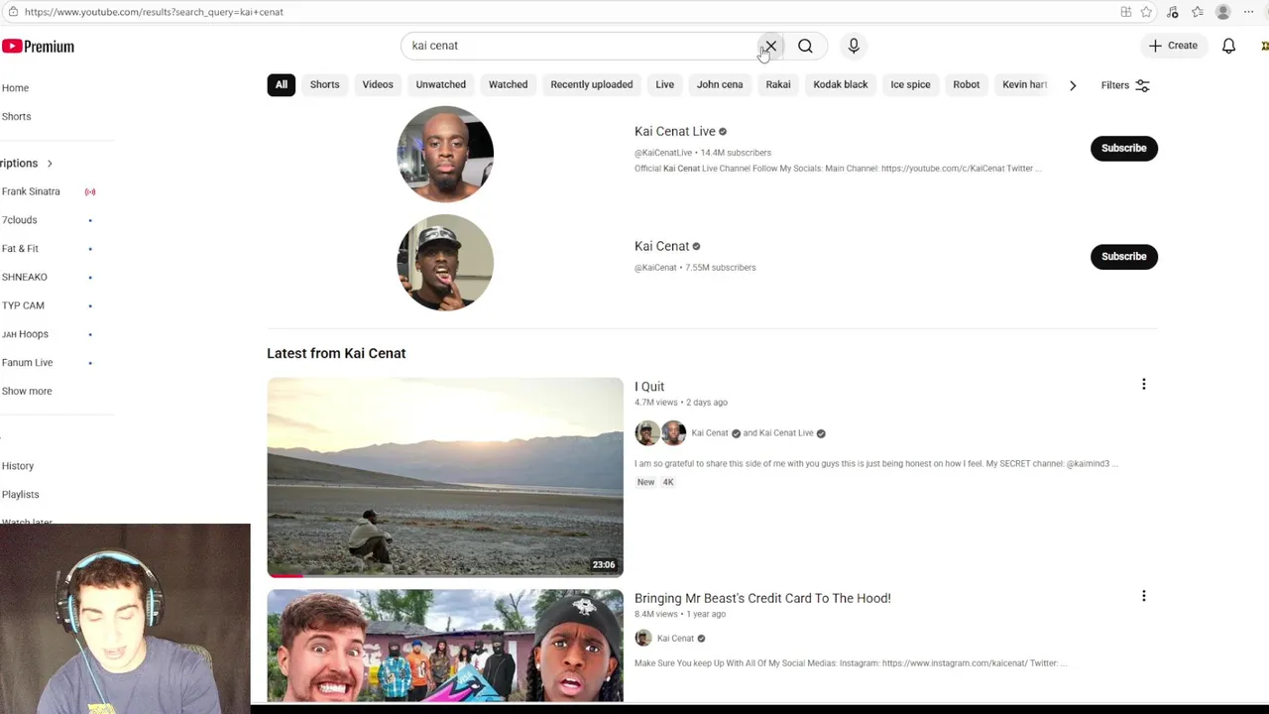1269x714 pixels.
Task: Subscribe to Kai Cenat Live channel
Action: (1124, 148)
